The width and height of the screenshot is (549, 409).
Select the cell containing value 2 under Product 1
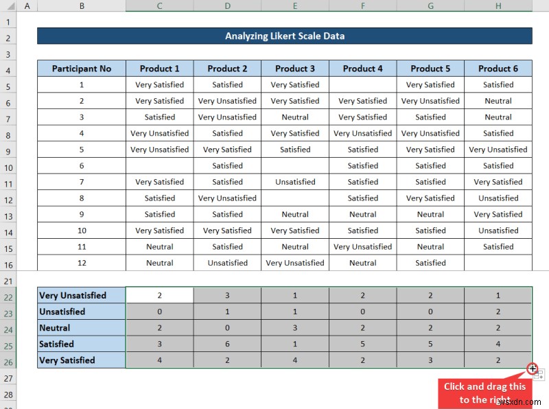[159, 294]
